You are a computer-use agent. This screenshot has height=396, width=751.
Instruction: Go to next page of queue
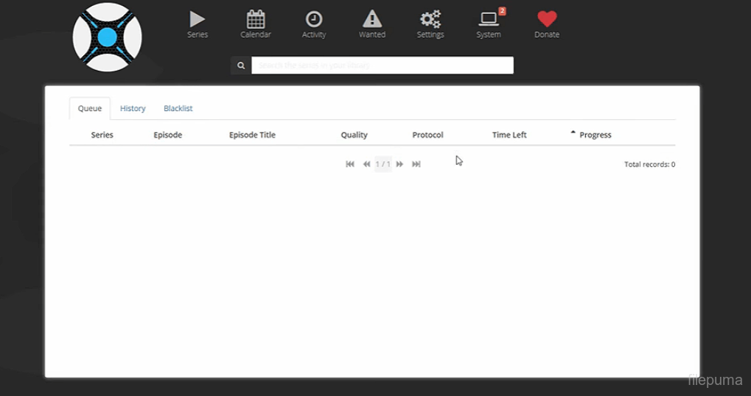click(x=399, y=164)
